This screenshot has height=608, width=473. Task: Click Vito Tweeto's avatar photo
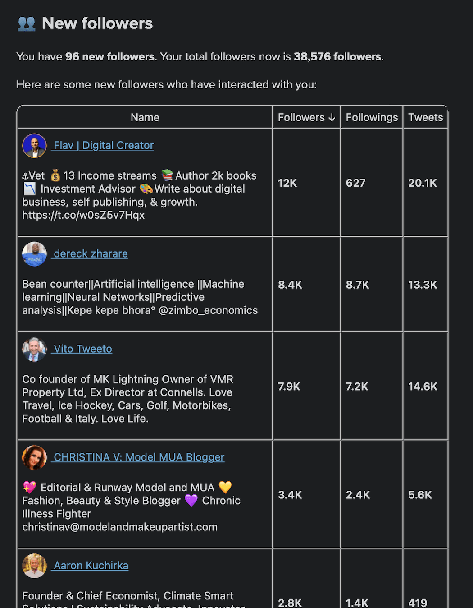pos(34,349)
